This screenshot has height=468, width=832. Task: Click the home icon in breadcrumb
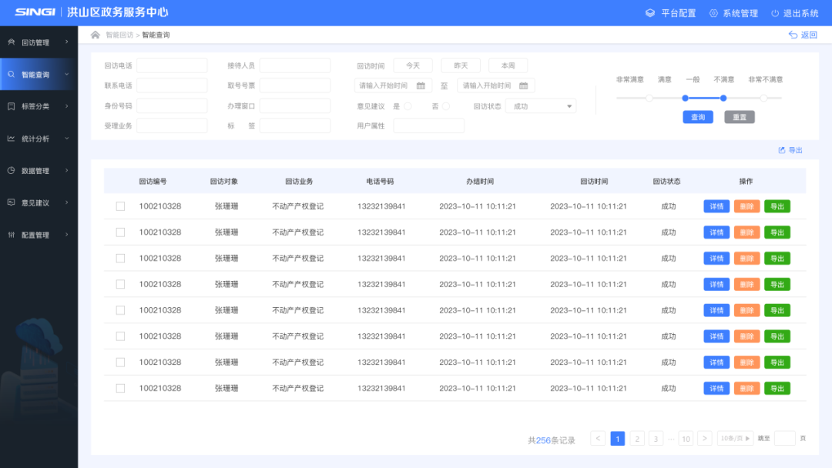pos(96,35)
